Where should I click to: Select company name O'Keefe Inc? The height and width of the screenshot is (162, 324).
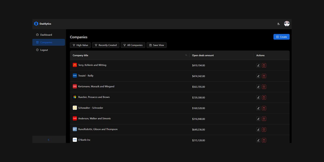tap(84, 140)
